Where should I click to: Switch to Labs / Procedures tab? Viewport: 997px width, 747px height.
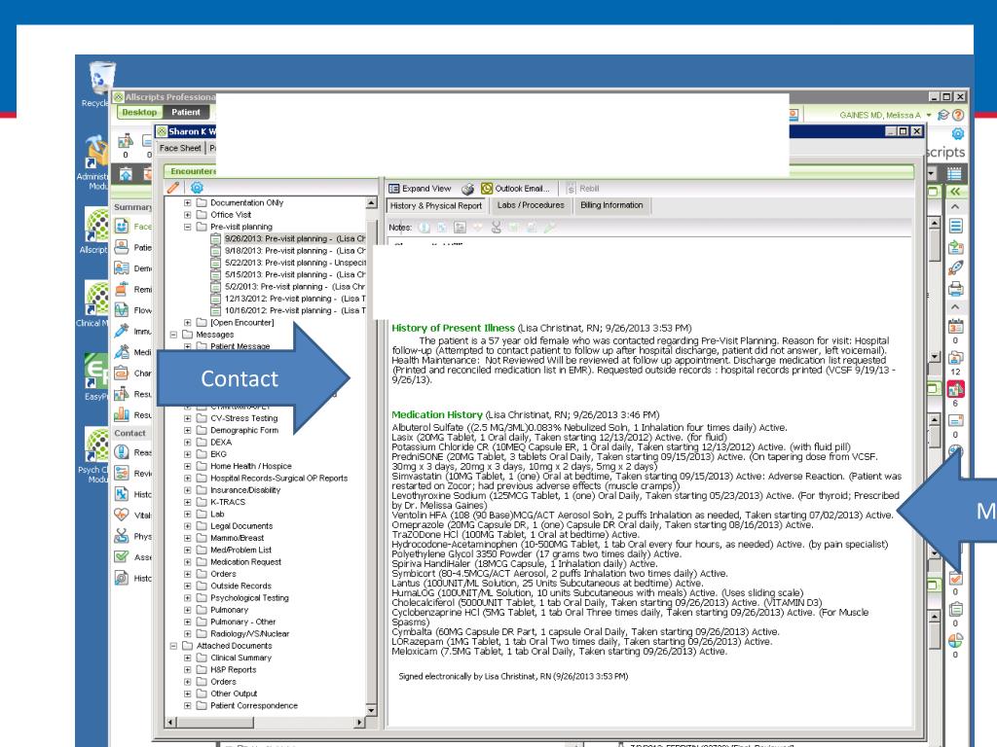pos(531,205)
